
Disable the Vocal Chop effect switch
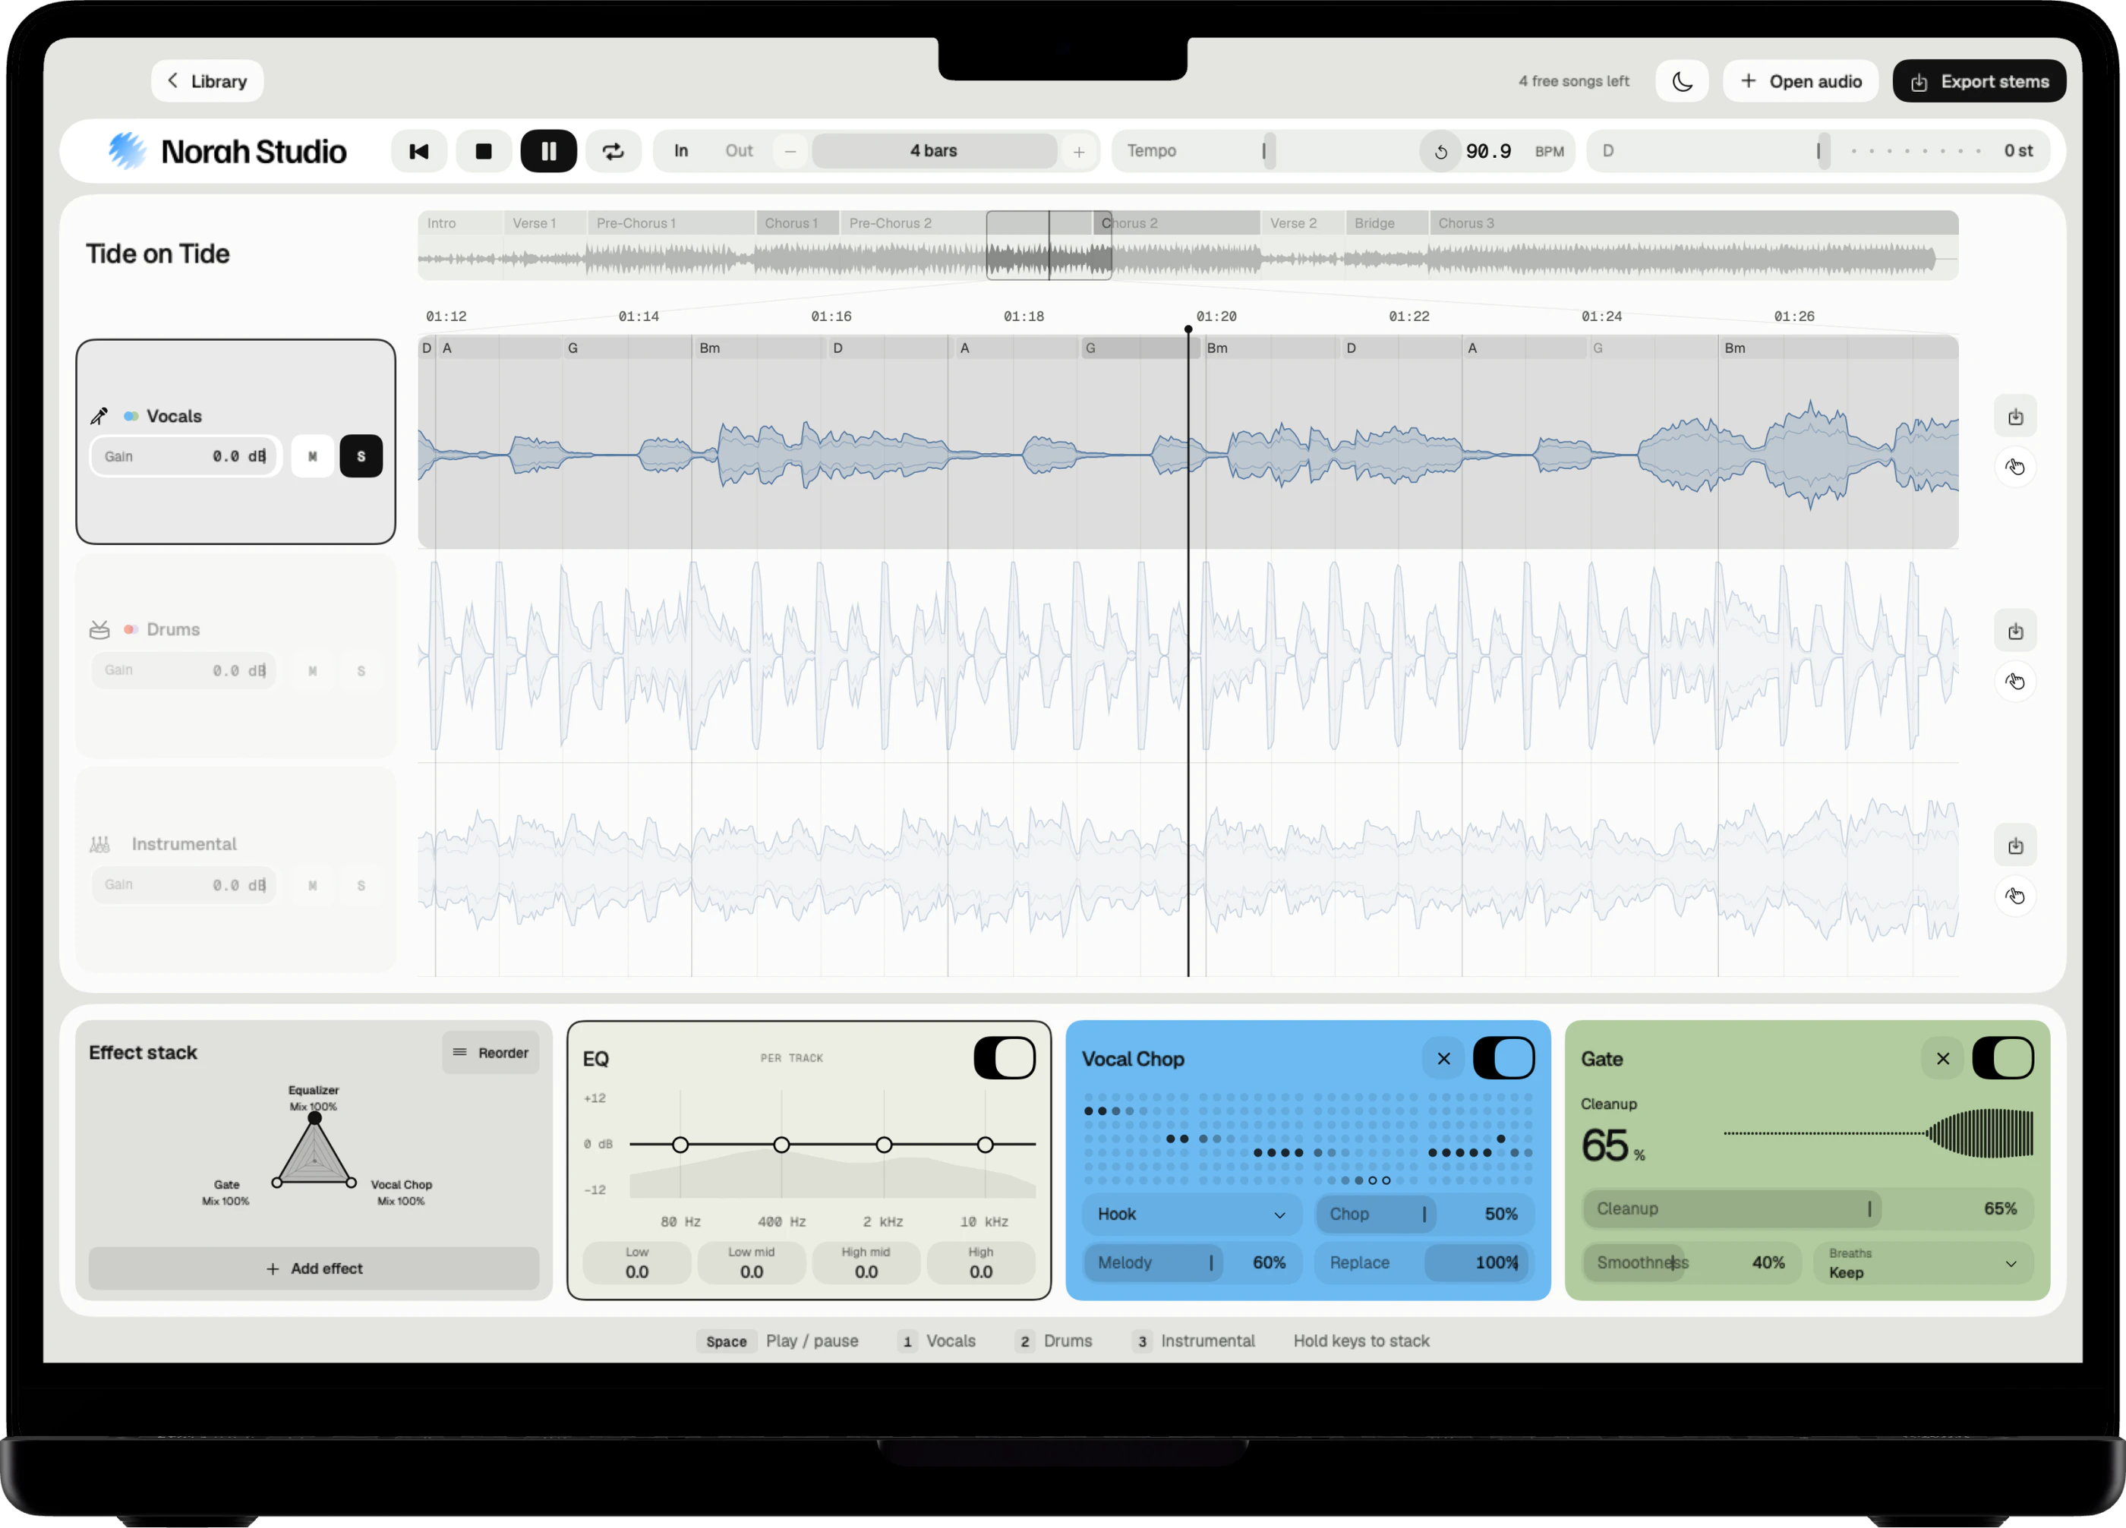click(x=1503, y=1059)
